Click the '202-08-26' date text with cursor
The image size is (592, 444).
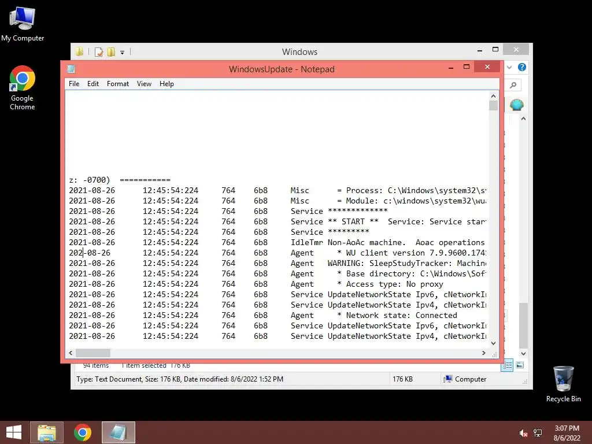(90, 253)
